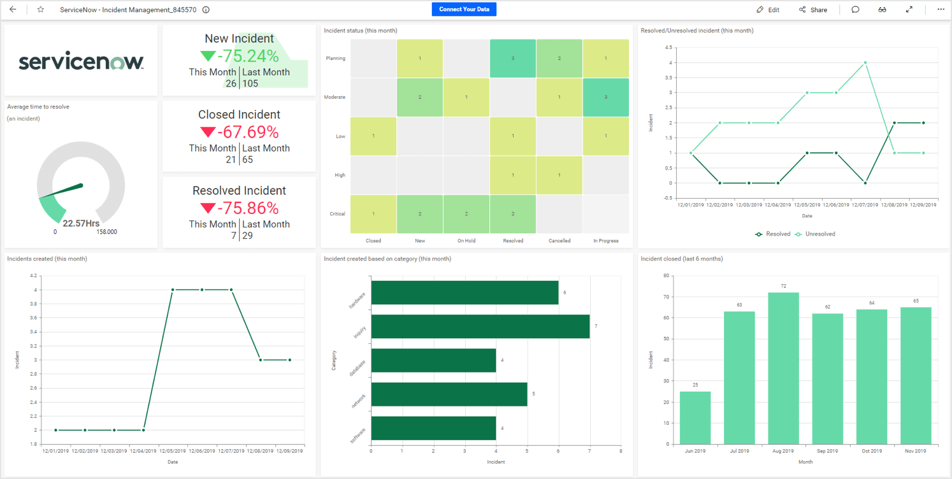Open the three-dots more options menu

point(941,10)
